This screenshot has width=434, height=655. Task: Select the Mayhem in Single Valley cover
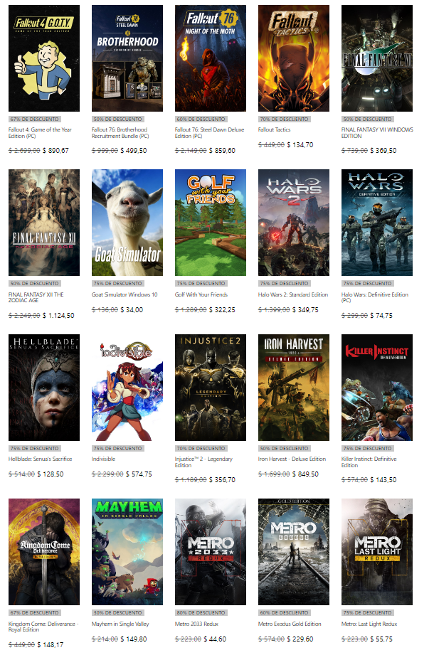(x=127, y=551)
